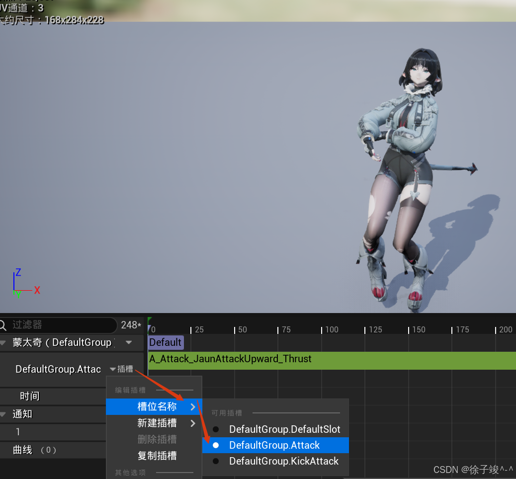The image size is (516, 479).
Task: Collapse the 通知 notifies section
Action: [x=3, y=414]
